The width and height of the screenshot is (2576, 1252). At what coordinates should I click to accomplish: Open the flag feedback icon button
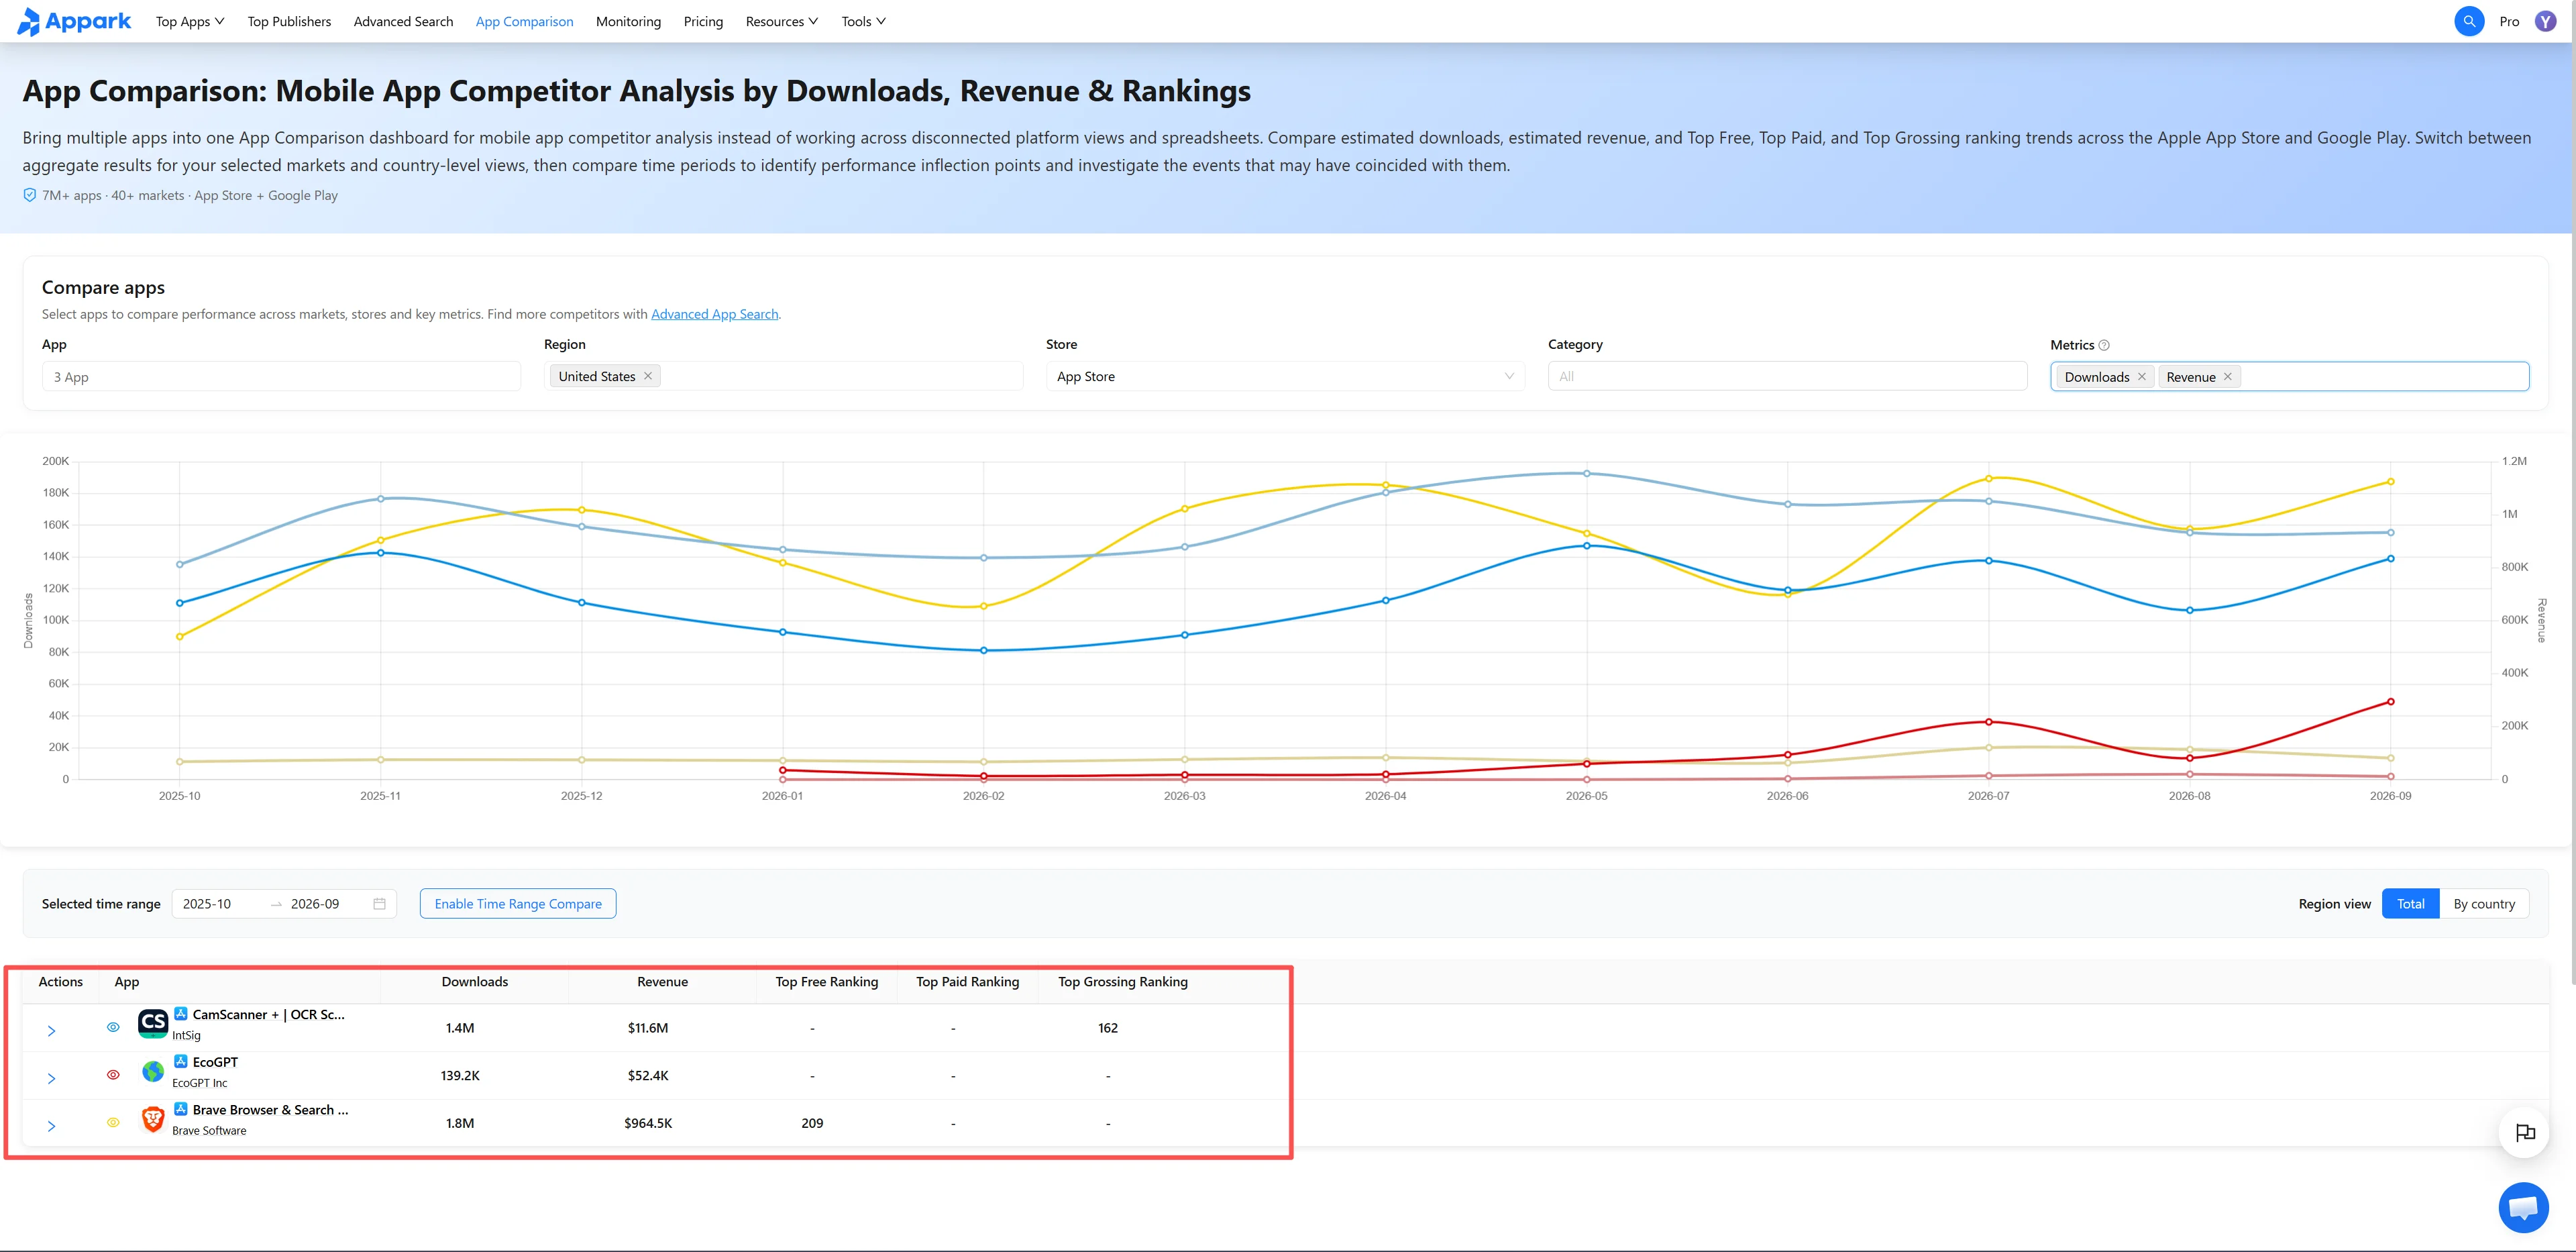click(2524, 1132)
